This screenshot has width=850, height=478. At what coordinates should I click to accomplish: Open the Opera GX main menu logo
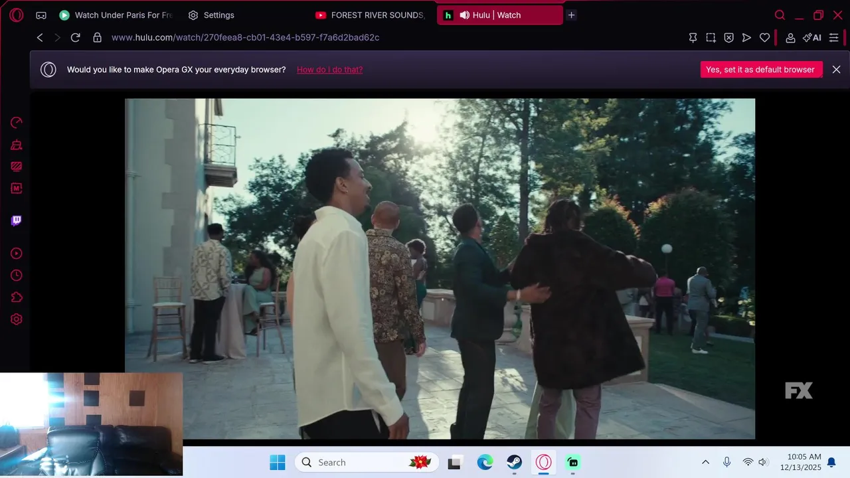pos(16,15)
